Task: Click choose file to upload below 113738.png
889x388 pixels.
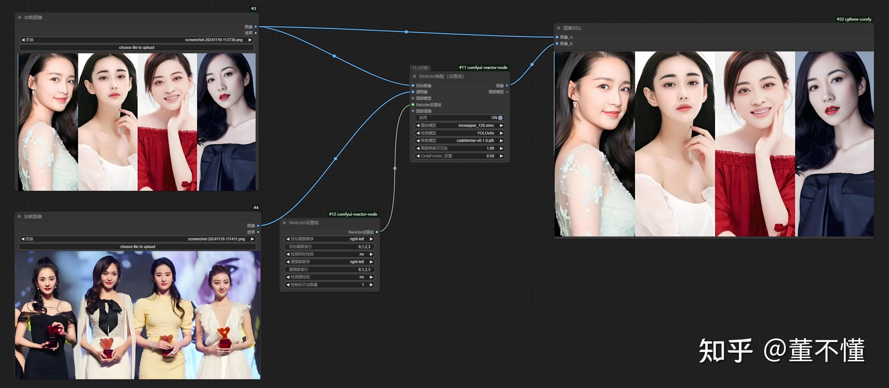Action: pyautogui.click(x=137, y=48)
